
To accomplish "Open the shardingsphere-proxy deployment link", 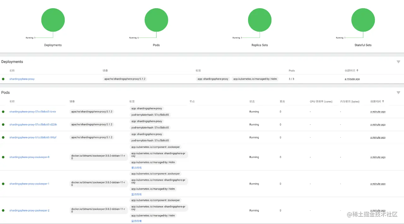I will (x=22, y=79).
